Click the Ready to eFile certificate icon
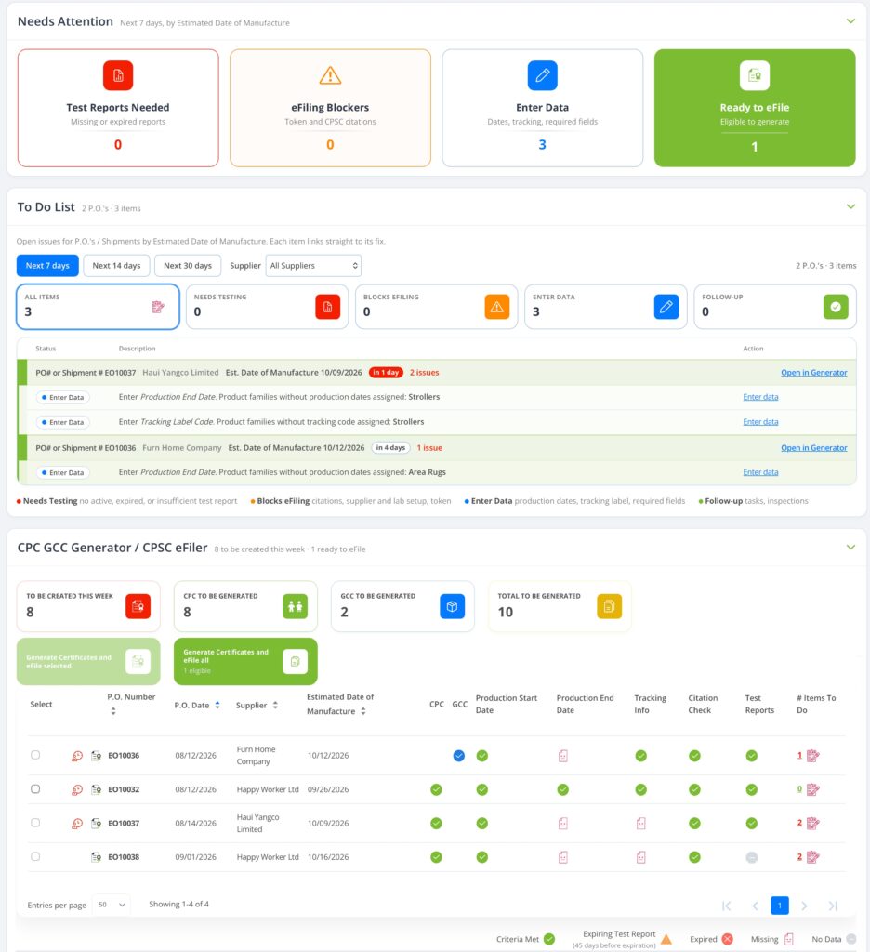 [754, 75]
